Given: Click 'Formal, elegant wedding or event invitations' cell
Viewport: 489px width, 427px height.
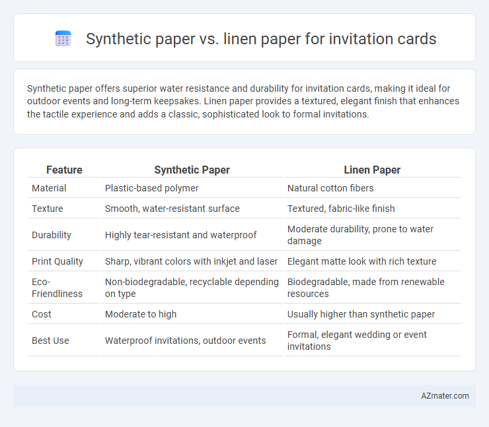Looking at the screenshot, I should (357, 341).
